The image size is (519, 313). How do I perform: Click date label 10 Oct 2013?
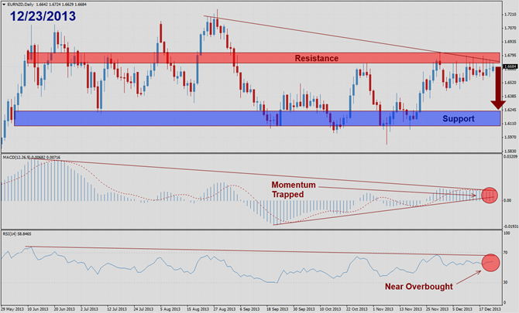(x=330, y=309)
